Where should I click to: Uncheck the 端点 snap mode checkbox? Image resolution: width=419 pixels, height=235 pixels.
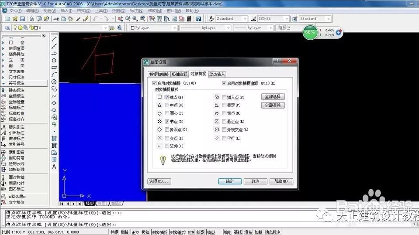pyautogui.click(x=167, y=97)
